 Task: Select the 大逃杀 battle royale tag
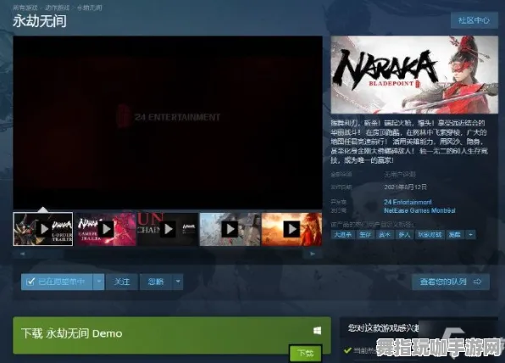(x=342, y=235)
